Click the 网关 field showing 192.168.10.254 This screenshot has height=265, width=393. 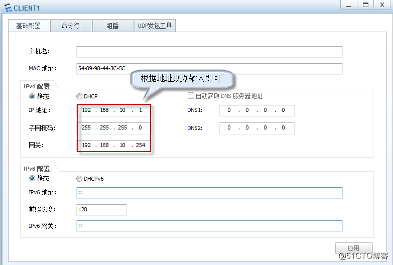[114, 146]
